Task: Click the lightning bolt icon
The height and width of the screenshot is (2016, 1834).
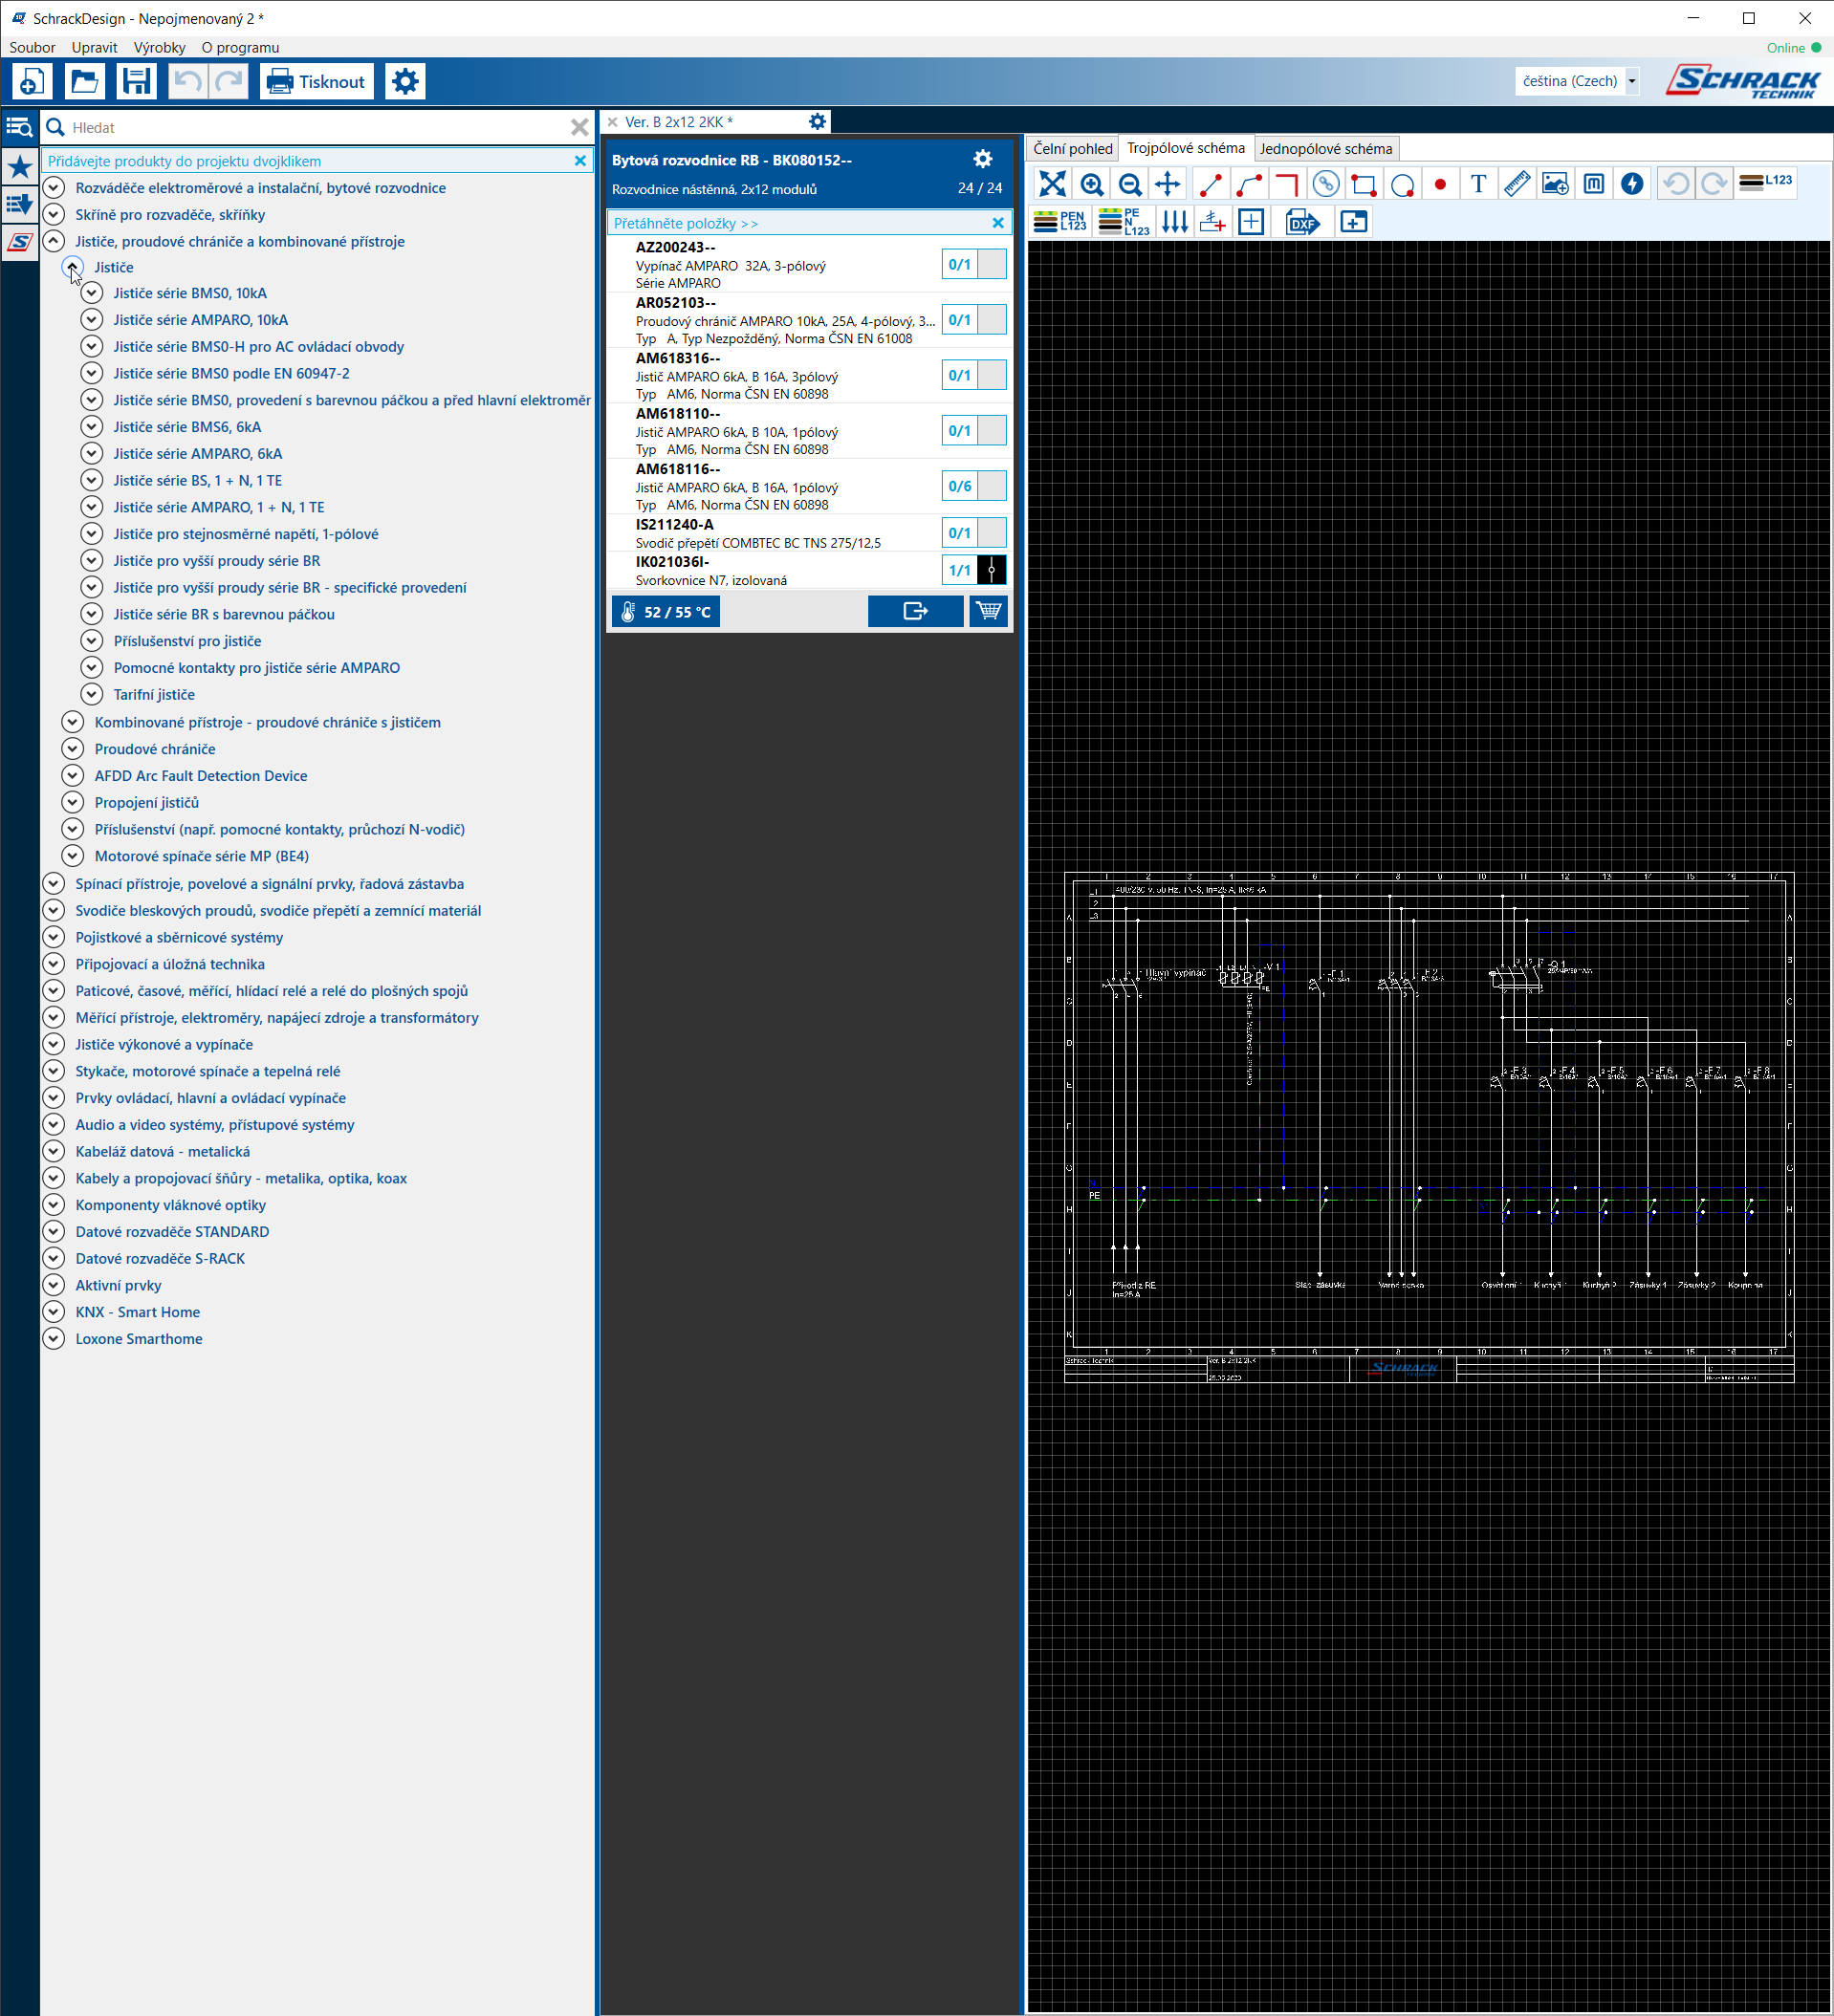Action: 1632,184
